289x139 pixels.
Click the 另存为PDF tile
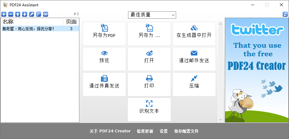104,34
